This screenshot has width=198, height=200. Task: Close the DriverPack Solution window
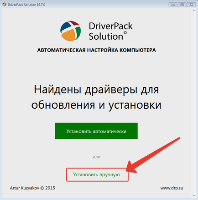[x=191, y=5]
